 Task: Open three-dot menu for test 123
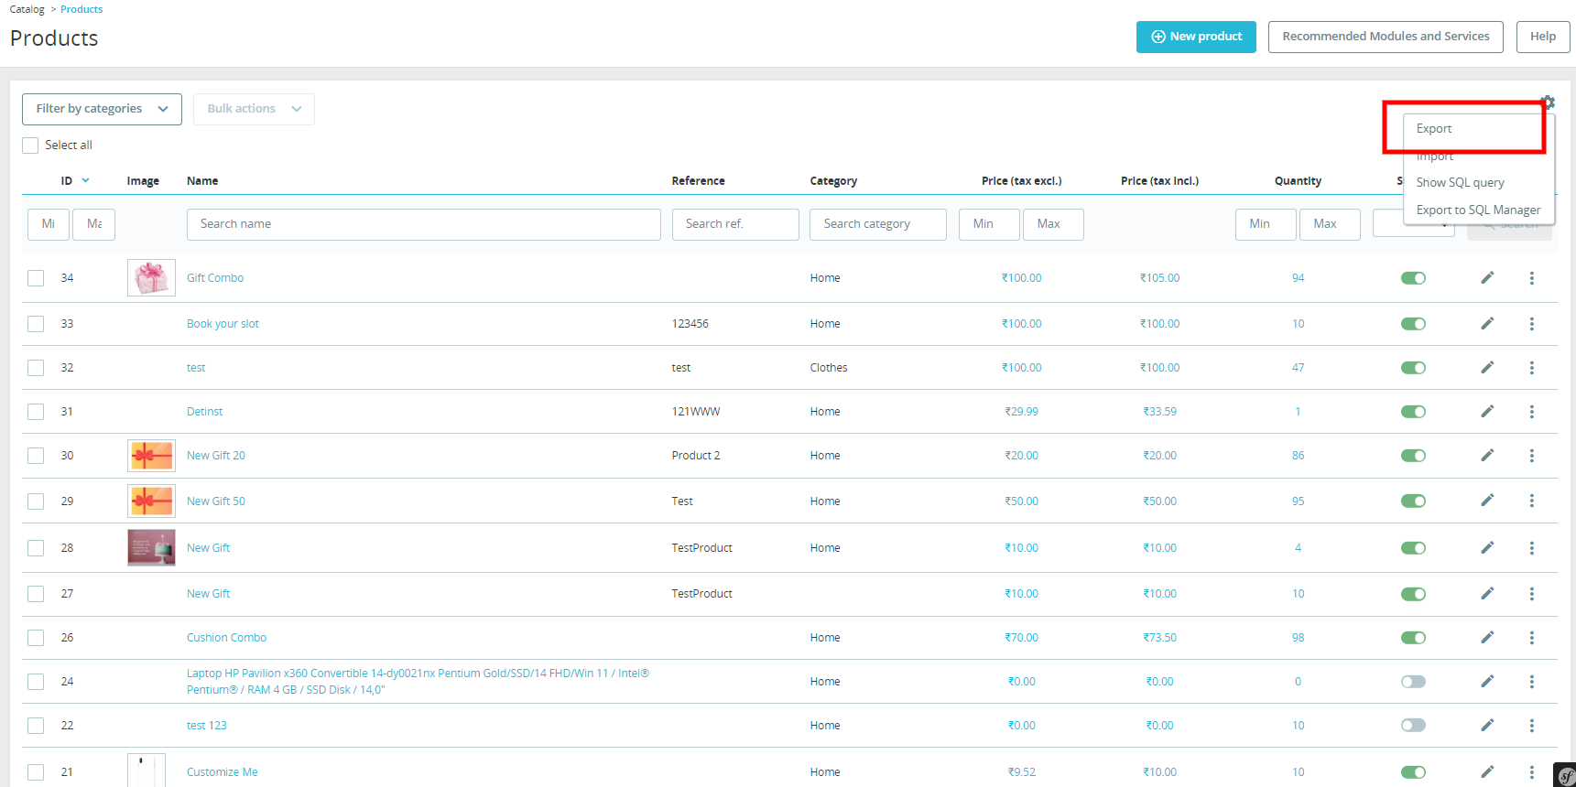[1531, 726]
